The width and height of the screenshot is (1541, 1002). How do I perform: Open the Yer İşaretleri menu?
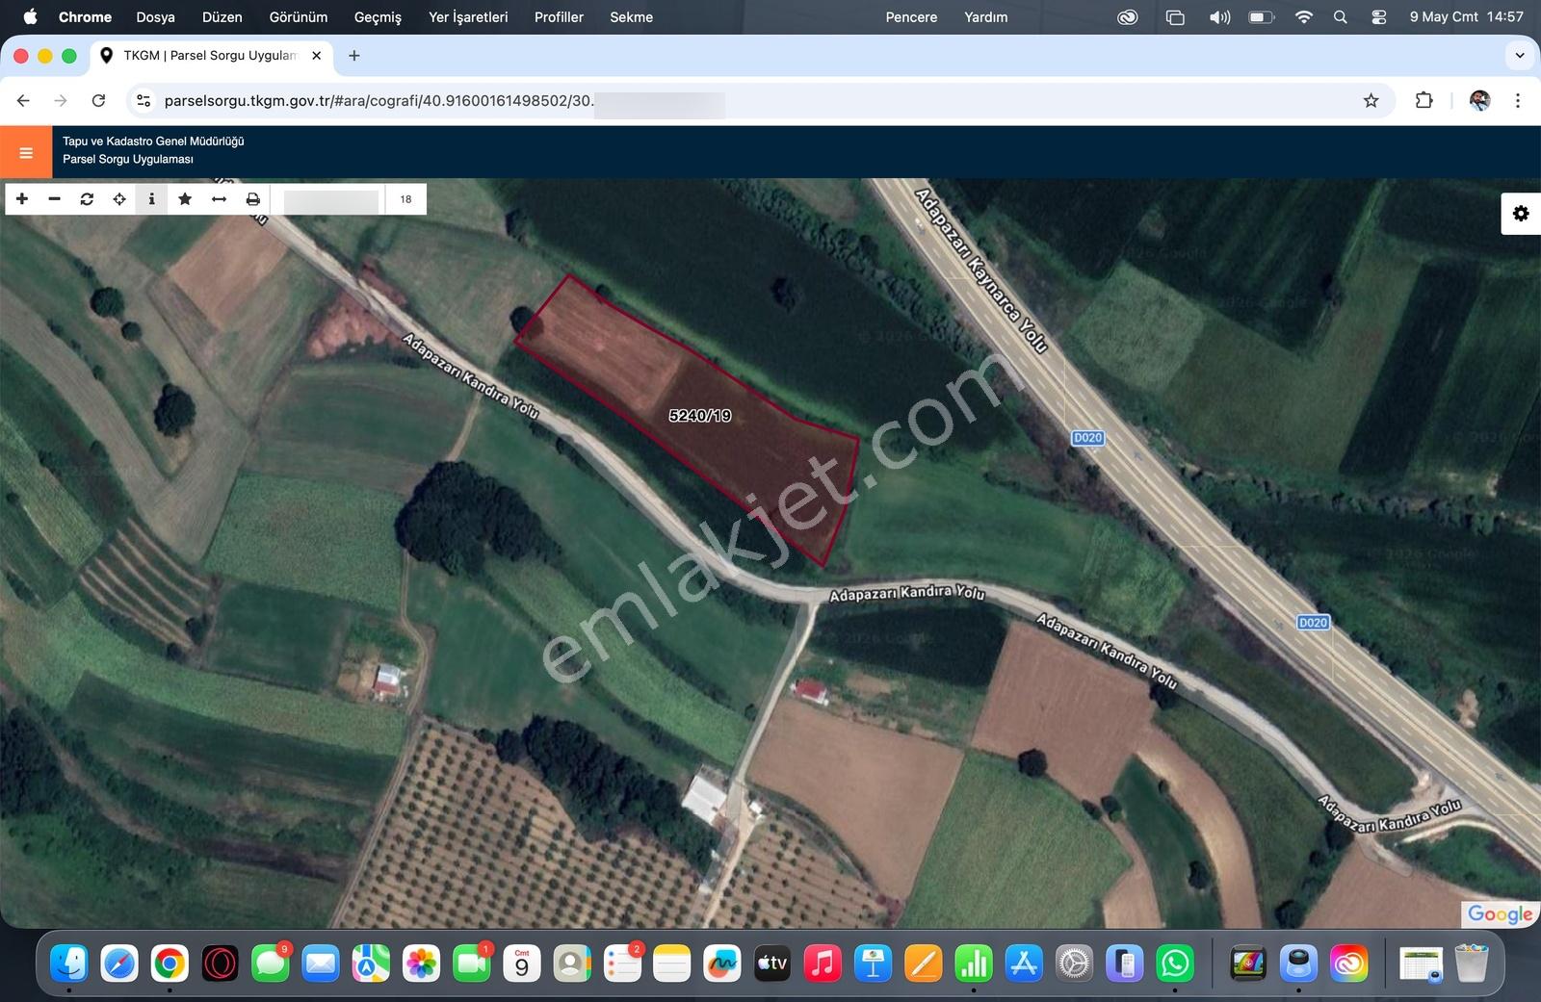point(468,17)
